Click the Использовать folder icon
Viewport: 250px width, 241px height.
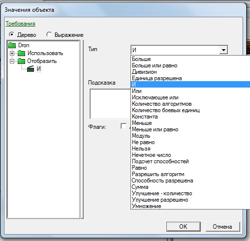[21, 53]
